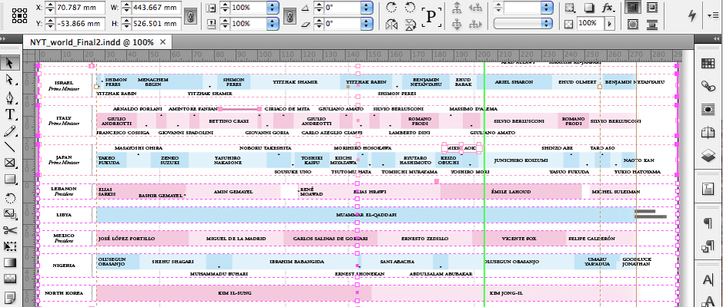This screenshot has height=307, width=723.
Task: Choose the Scissors tool
Action: click(x=11, y=229)
